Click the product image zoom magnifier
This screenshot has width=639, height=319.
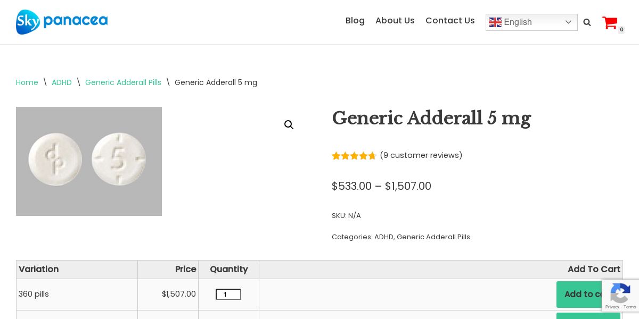[289, 125]
